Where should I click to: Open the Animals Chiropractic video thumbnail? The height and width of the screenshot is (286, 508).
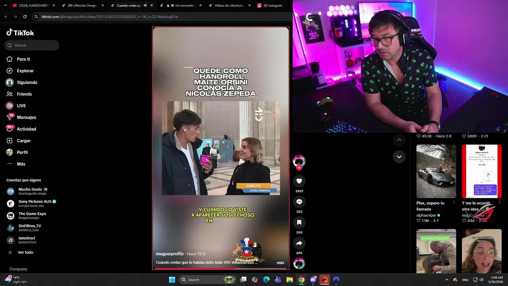point(436,251)
